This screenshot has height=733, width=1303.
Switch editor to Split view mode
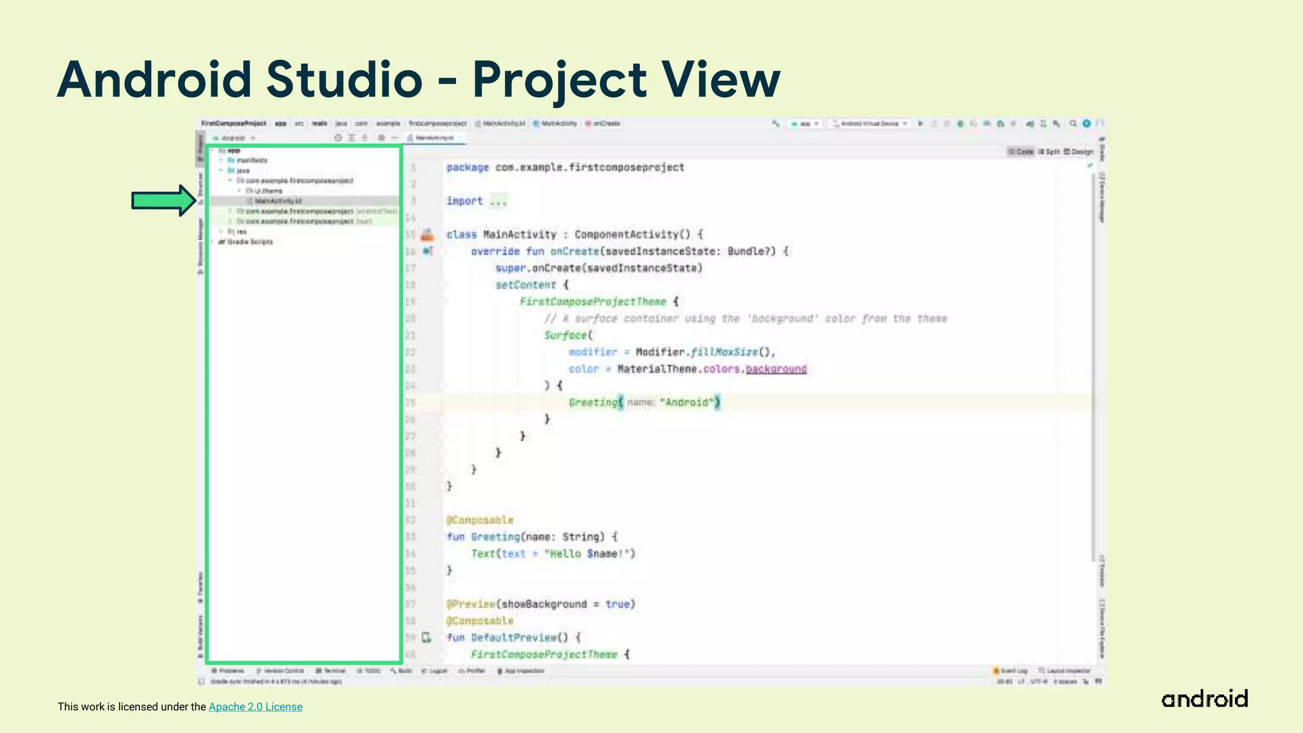point(1049,151)
